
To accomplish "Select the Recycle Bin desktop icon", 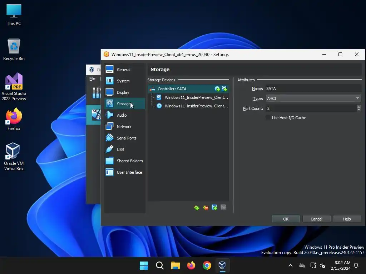I will coord(14,50).
